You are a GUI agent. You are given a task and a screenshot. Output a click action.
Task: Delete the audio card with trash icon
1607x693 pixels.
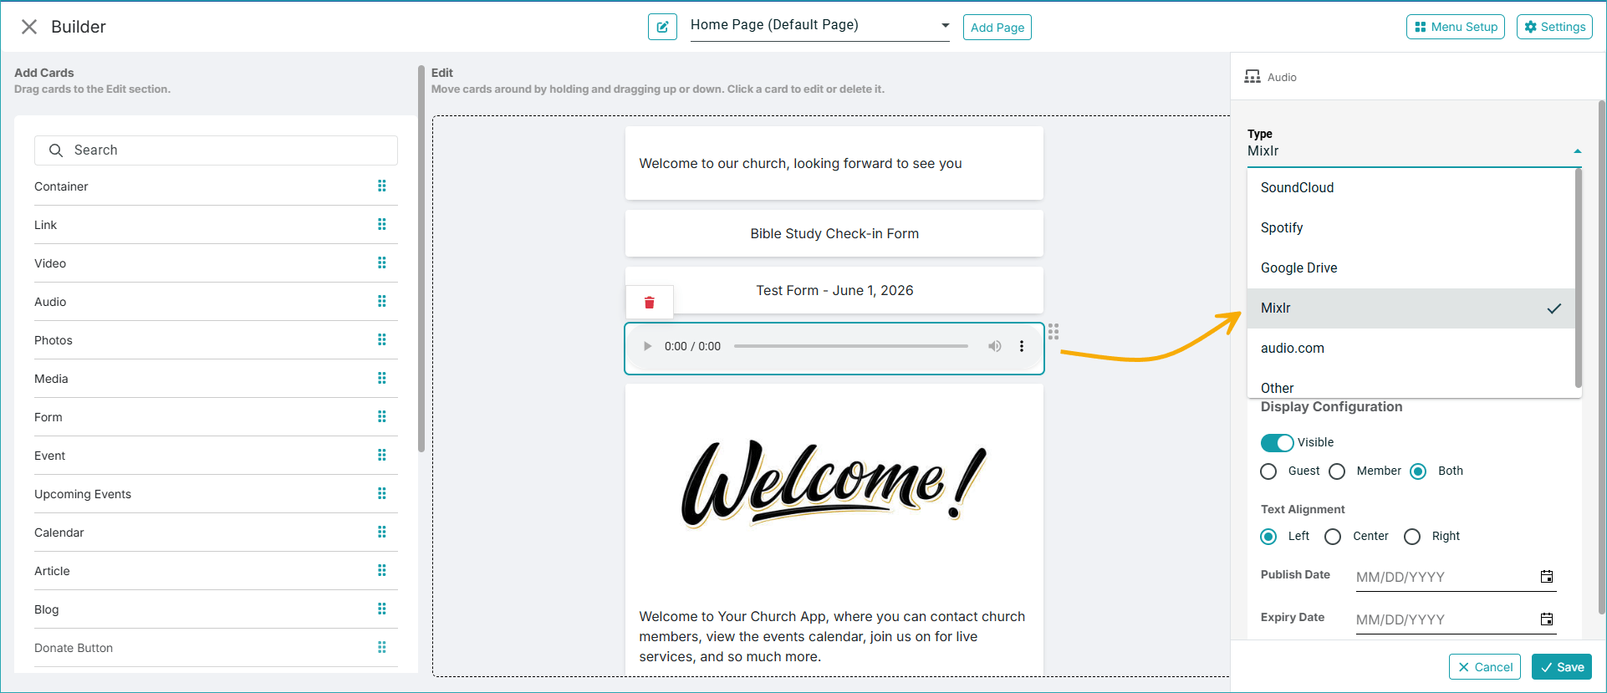click(650, 303)
